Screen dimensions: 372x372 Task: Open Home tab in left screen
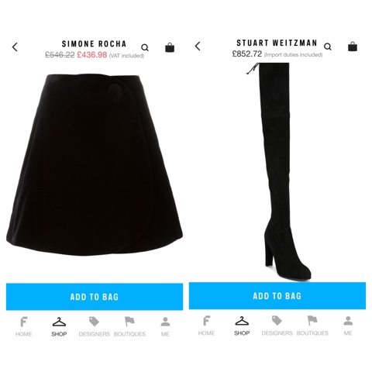(x=23, y=326)
